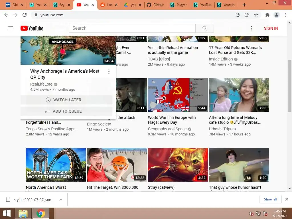Click the Action Center flag tray icon
This screenshot has height=219, width=292.
click(x=265, y=214)
